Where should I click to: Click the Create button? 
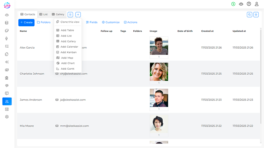click(26, 22)
